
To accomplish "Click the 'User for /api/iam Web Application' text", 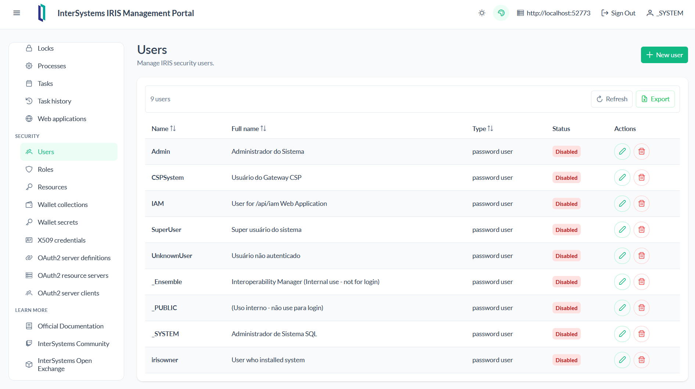I will (x=279, y=204).
